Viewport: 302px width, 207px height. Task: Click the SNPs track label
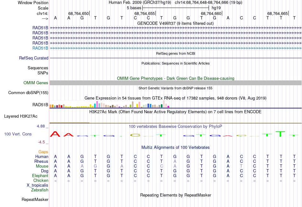(43, 73)
